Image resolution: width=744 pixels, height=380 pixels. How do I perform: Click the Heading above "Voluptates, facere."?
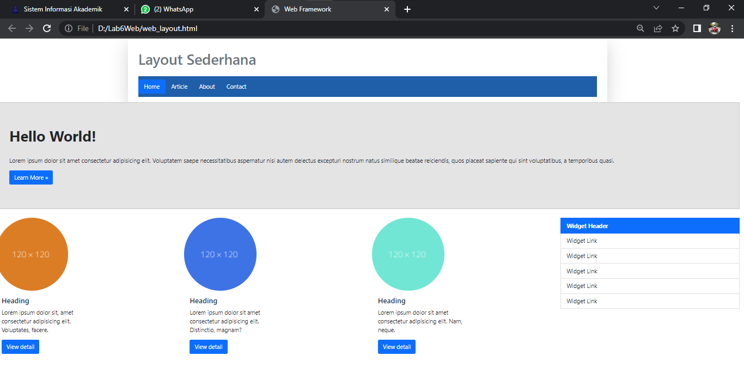tap(16, 301)
